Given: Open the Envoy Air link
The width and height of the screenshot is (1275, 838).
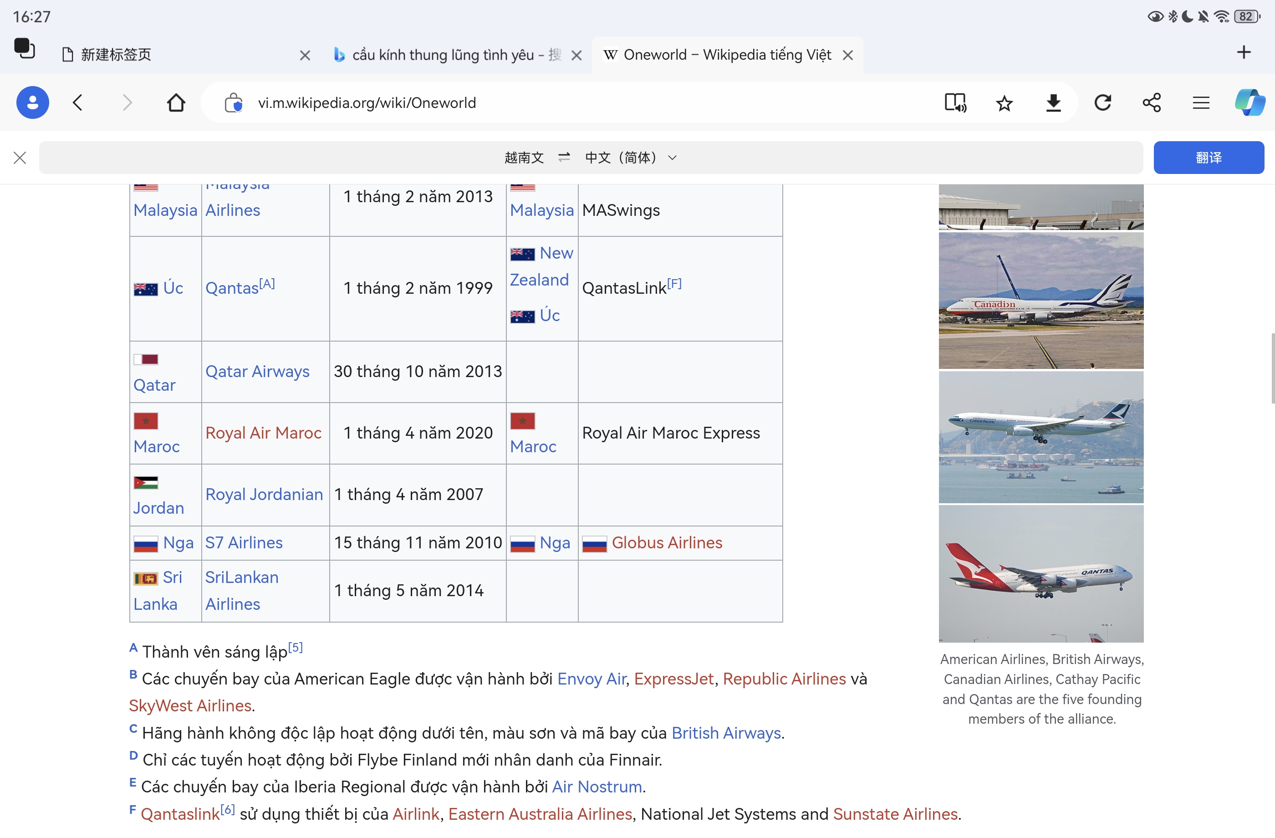Looking at the screenshot, I should tap(592, 679).
